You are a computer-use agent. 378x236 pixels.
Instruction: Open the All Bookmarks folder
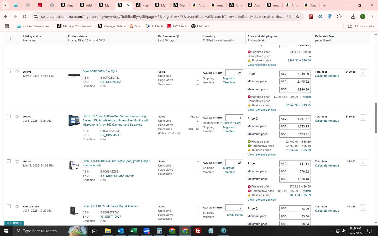point(361,26)
